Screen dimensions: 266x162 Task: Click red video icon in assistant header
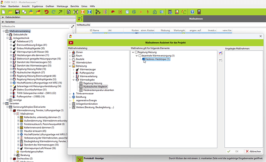(71, 42)
